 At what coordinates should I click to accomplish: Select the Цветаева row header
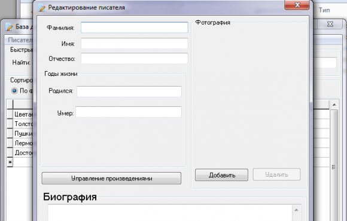[x=10, y=114]
